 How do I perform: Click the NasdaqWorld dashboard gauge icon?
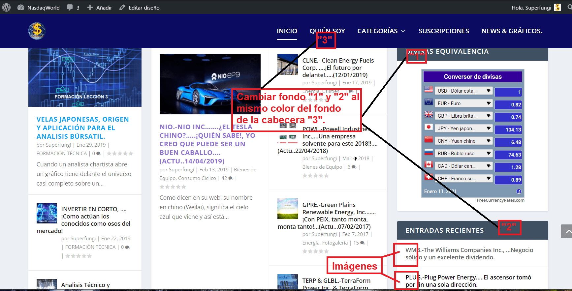20,7
